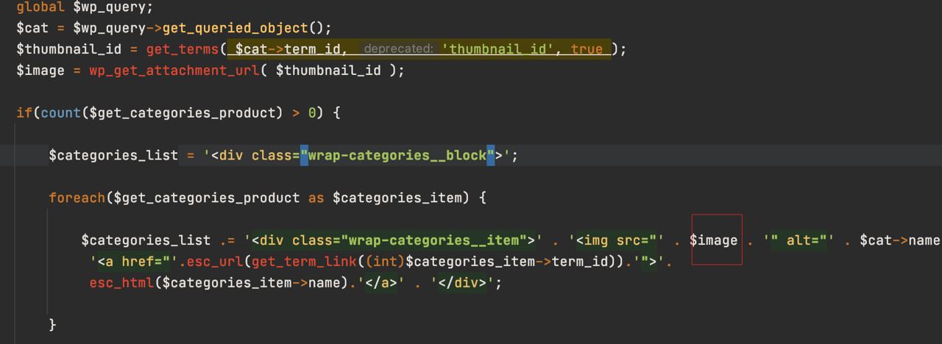Click the 'thumbnail_id' string literal

(498, 49)
